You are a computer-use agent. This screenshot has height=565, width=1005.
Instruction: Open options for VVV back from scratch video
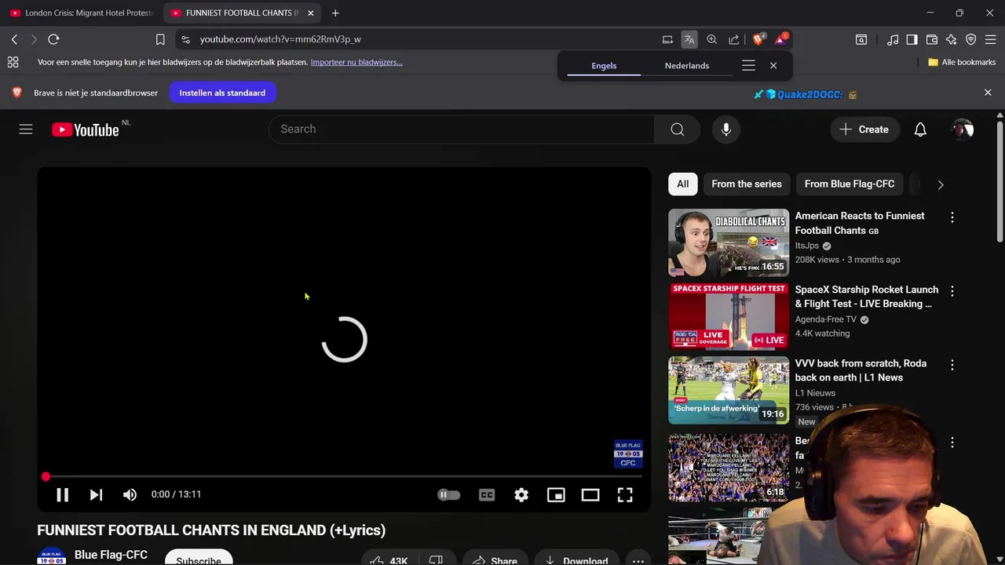[952, 365]
